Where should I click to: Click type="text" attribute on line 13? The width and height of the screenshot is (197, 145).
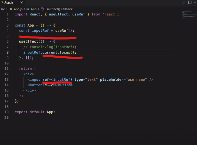86,79
